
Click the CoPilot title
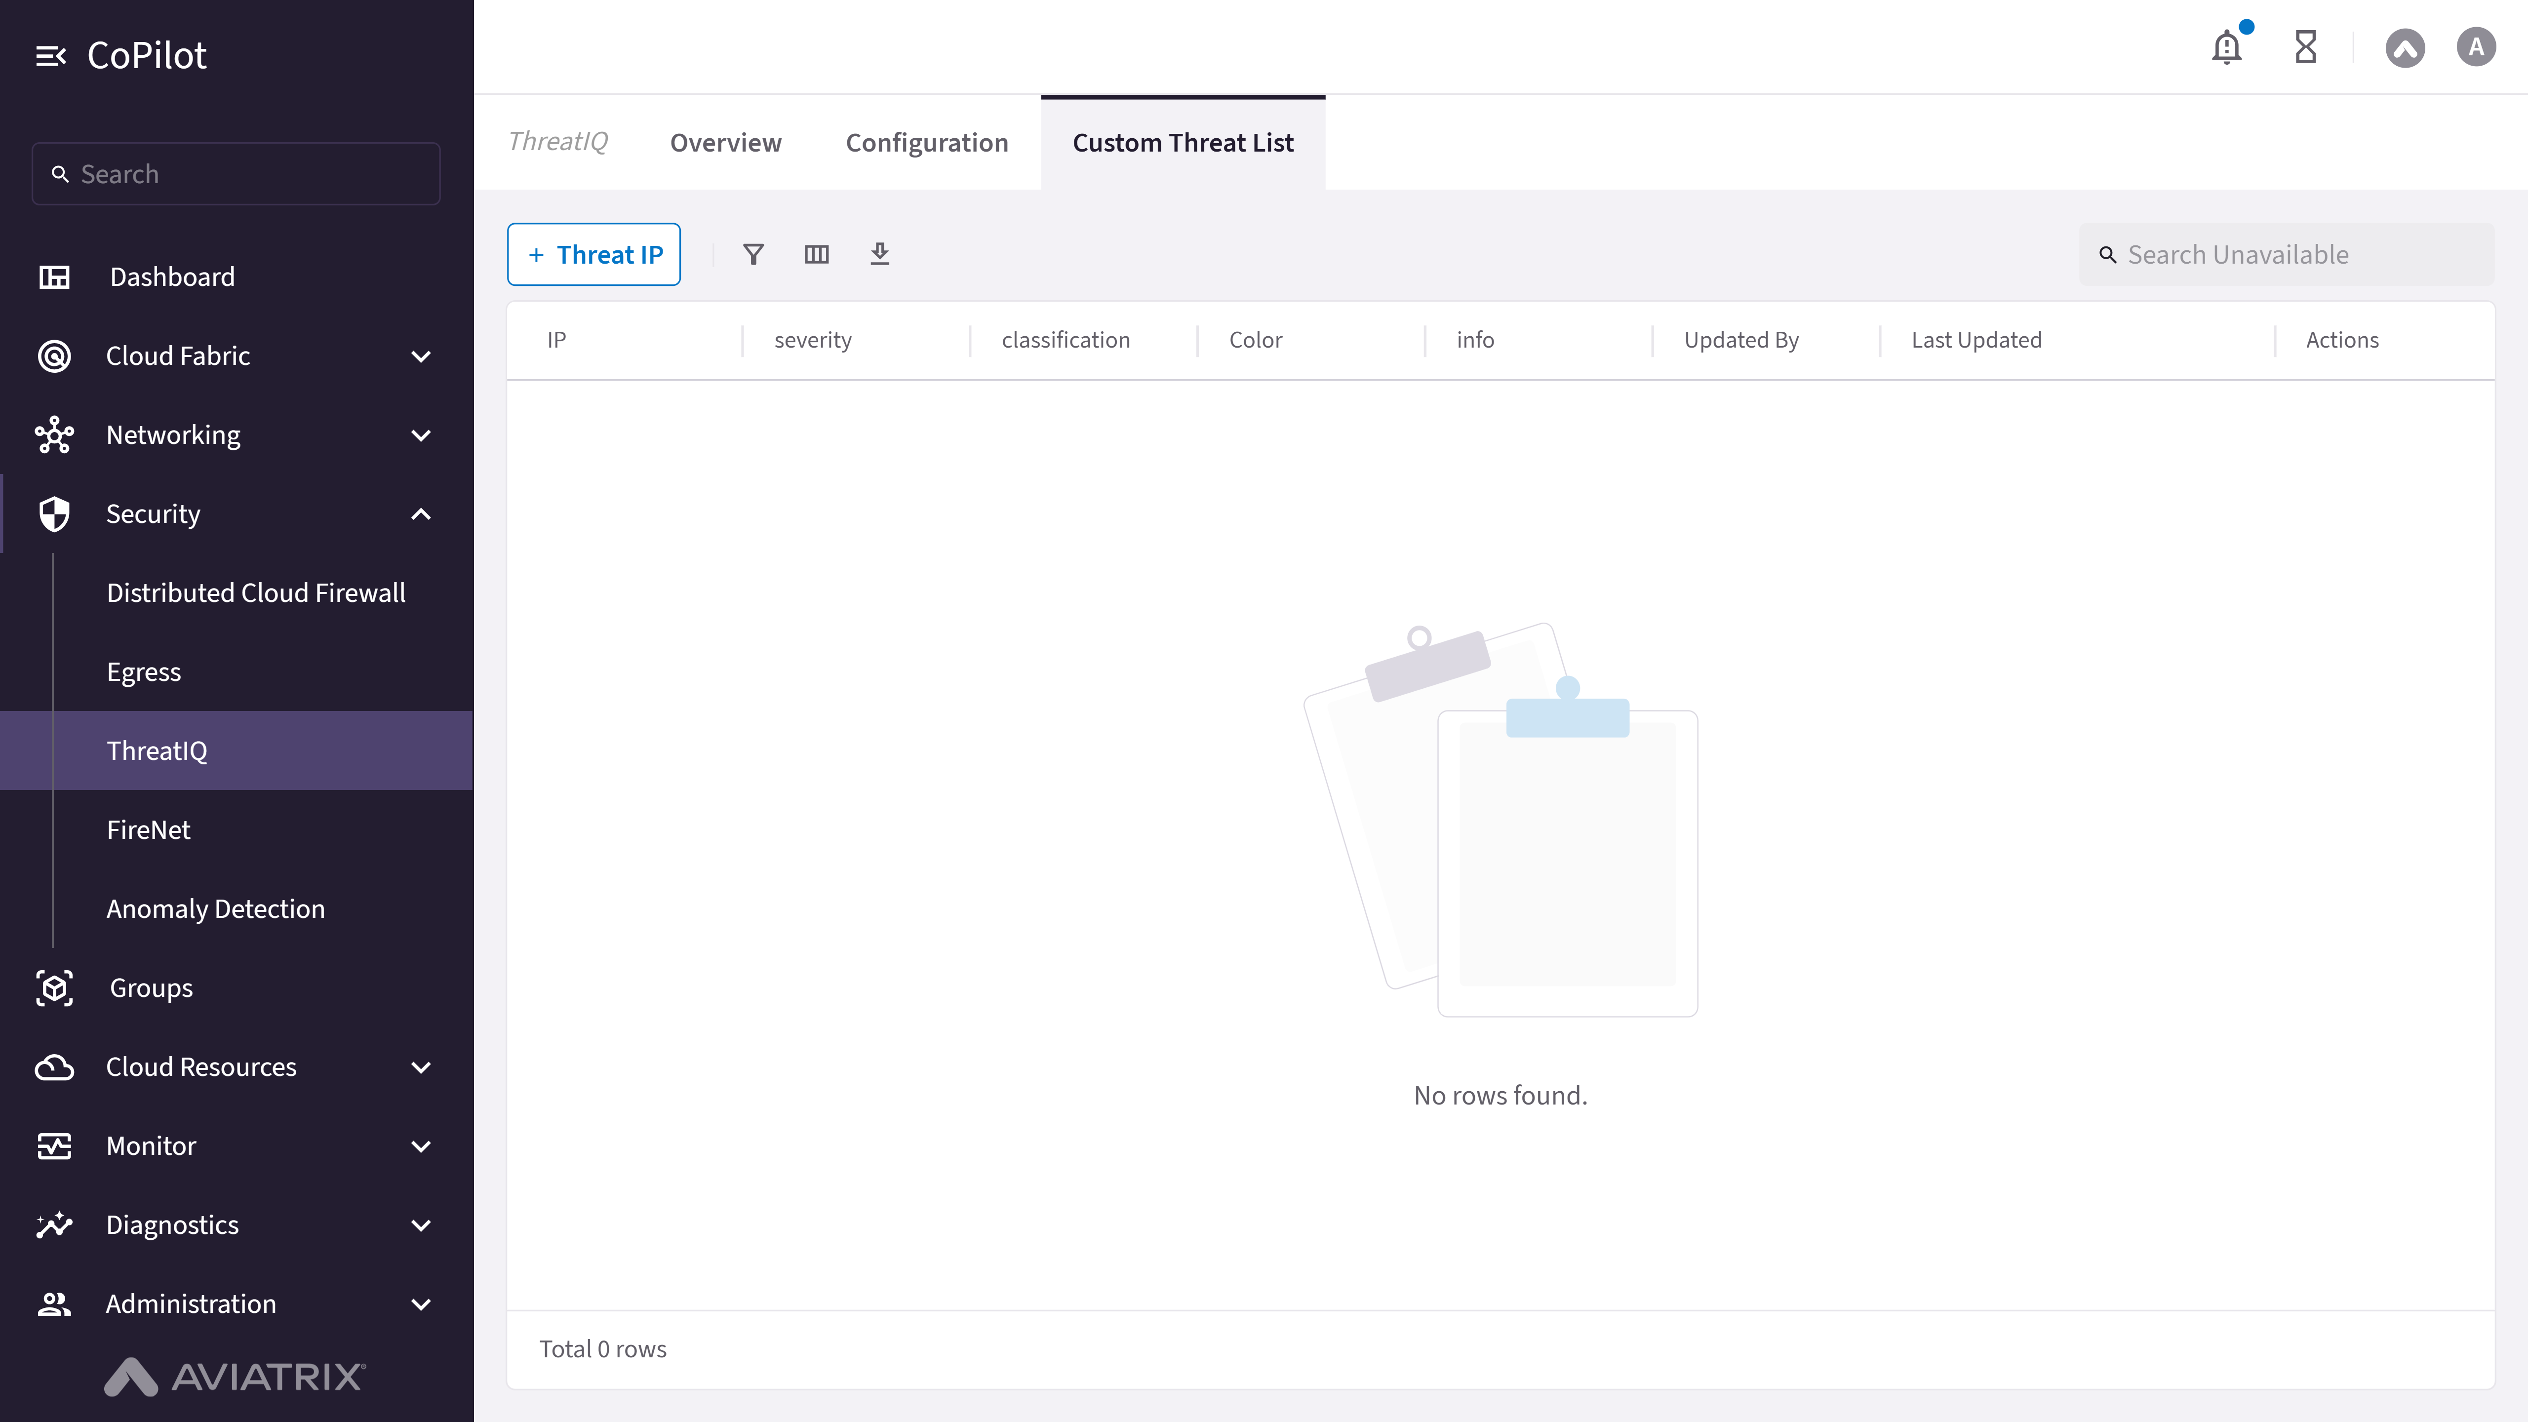coord(146,56)
